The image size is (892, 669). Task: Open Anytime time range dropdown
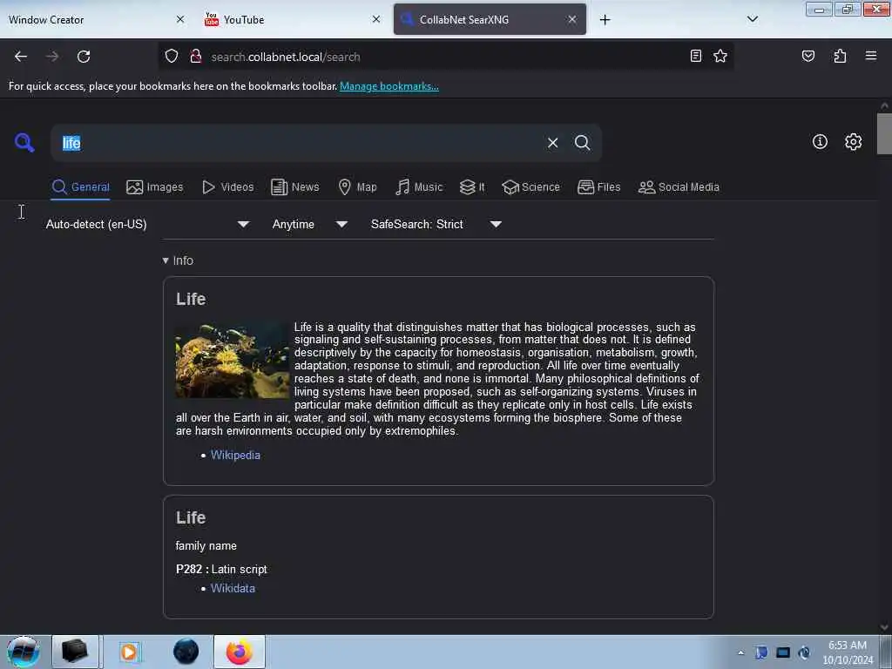(x=309, y=224)
